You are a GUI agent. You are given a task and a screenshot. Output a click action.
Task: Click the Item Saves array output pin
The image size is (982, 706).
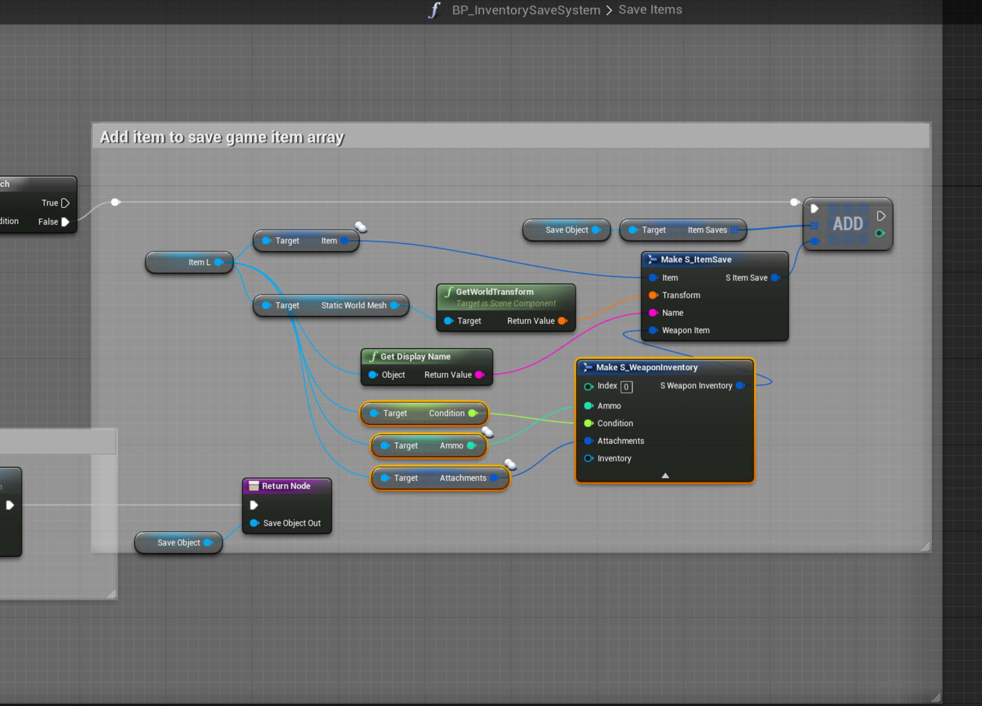(x=734, y=230)
